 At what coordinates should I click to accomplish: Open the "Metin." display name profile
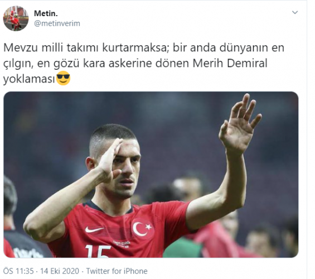click(46, 13)
